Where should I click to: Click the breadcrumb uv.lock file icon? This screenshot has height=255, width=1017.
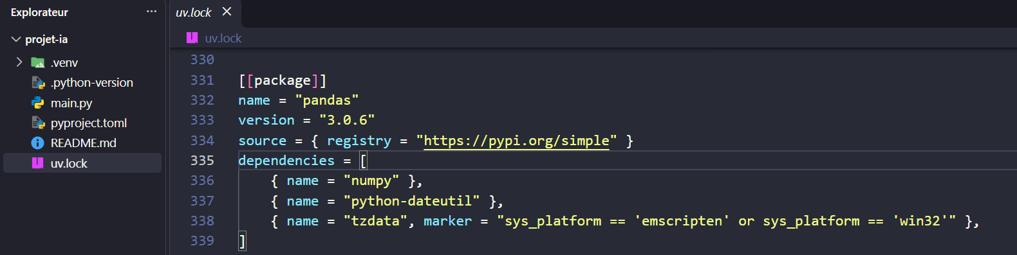click(x=192, y=38)
